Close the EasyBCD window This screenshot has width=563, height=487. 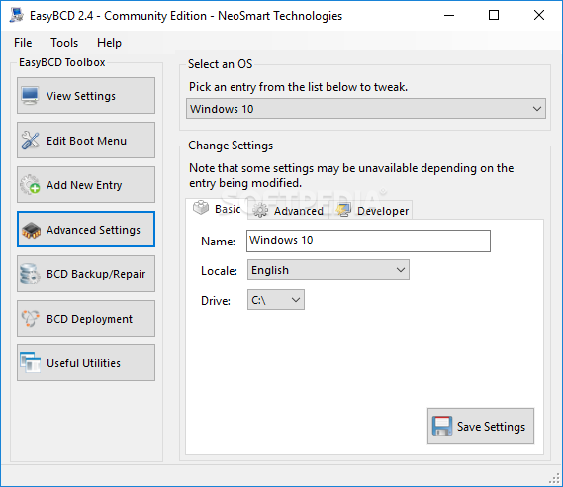click(x=539, y=15)
